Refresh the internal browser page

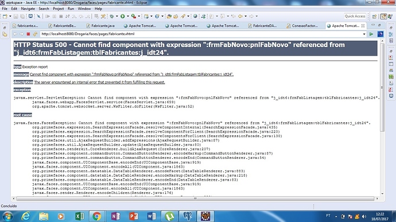click(x=35, y=34)
